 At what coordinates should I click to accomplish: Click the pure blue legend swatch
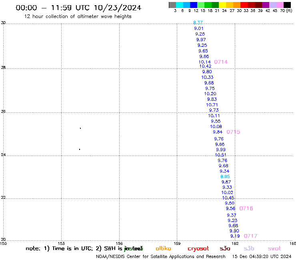point(194,5)
